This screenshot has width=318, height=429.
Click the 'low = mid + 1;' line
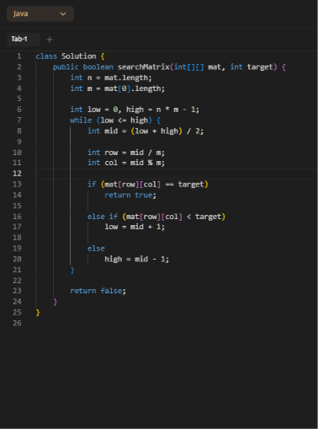point(135,227)
